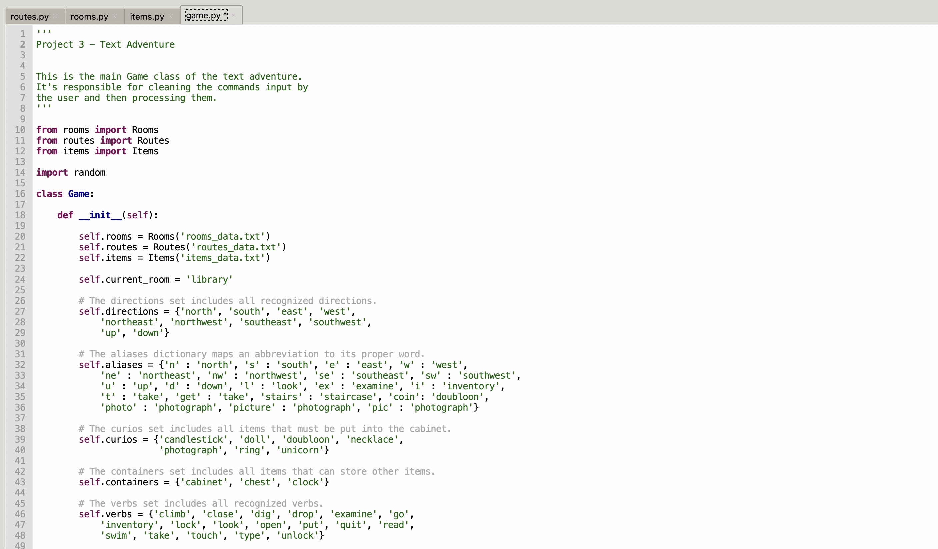Viewport: 938px width, 549px height.
Task: Click line number 16 beside class Game
Action: pos(20,194)
